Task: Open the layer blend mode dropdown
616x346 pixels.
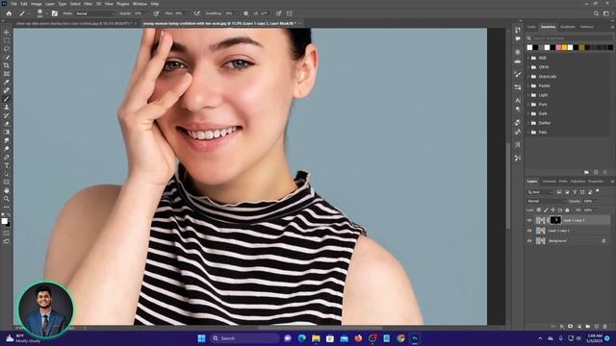Action: (546, 201)
